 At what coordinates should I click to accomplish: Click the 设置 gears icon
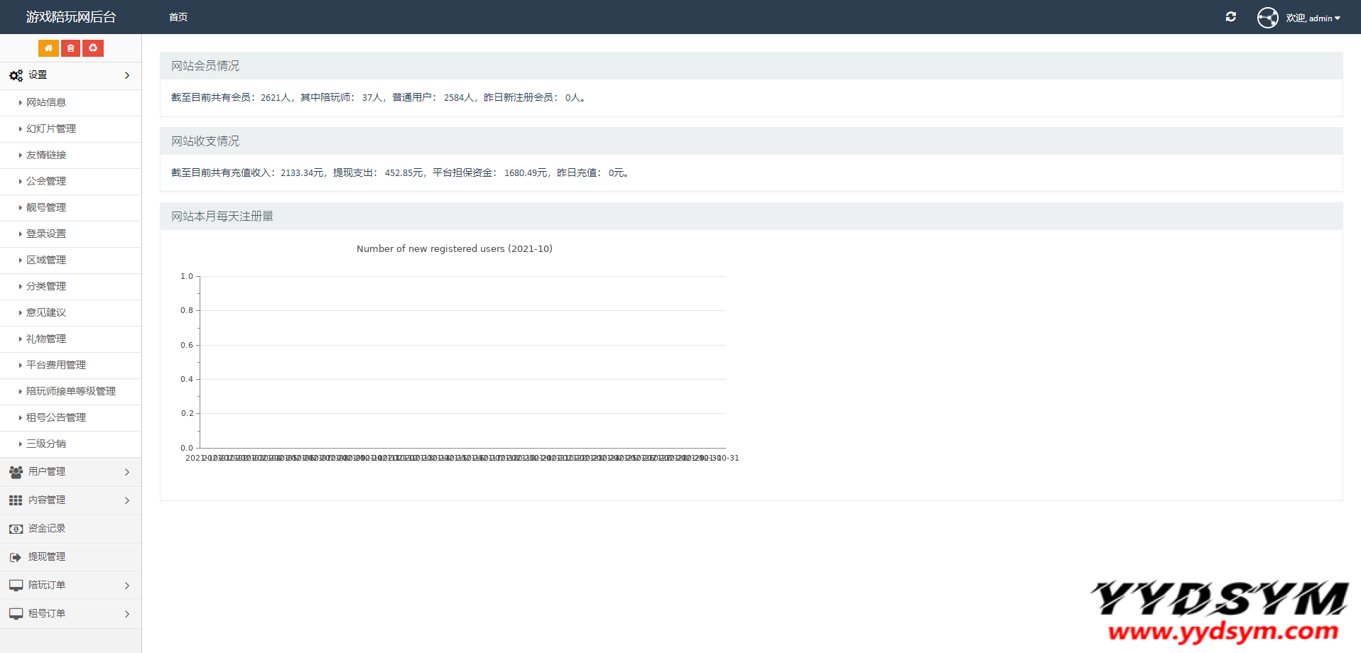(16, 75)
